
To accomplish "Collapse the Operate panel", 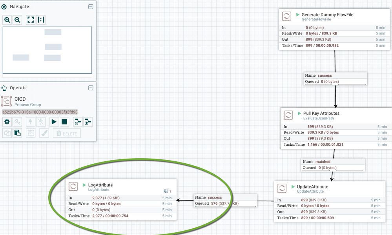I will point(91,88).
